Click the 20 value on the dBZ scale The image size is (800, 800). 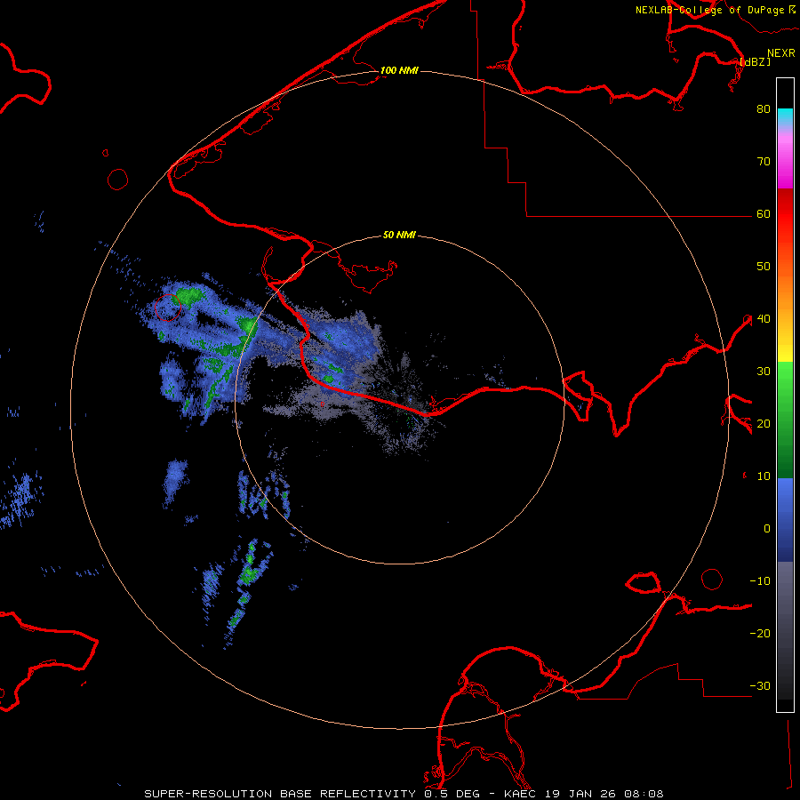coord(764,424)
